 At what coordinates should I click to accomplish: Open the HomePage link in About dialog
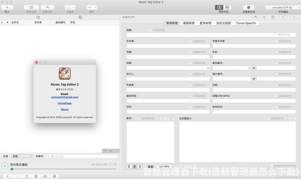(x=65, y=103)
